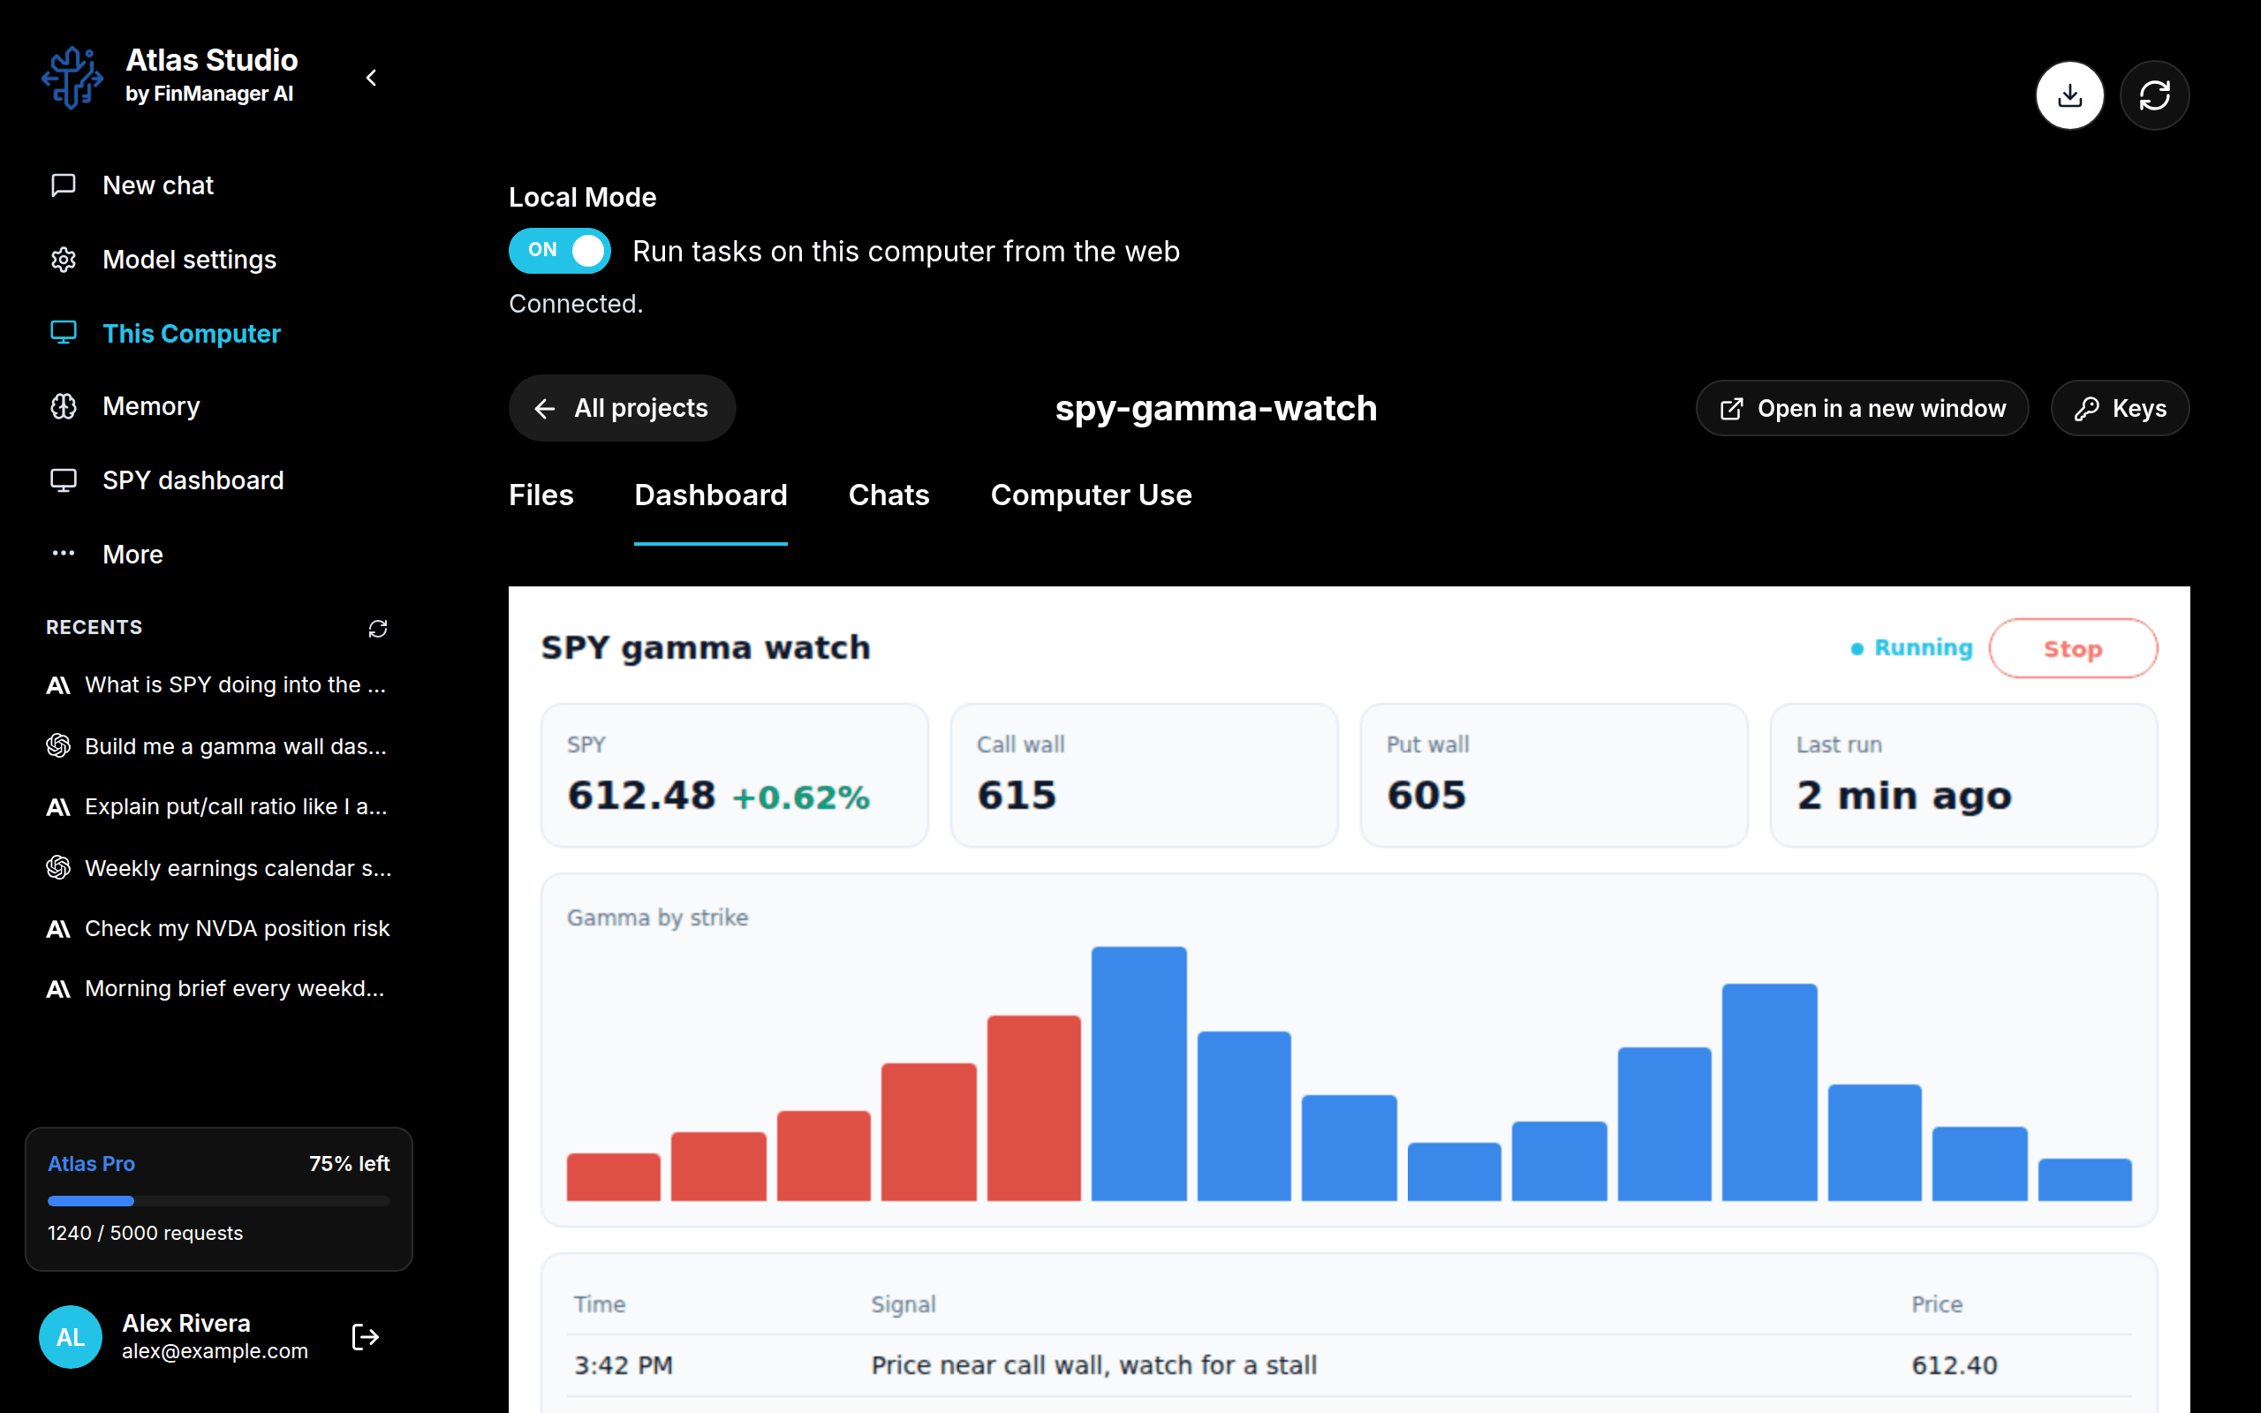Click the Atlas Studio logo icon
This screenshot has height=1413, width=2261.
[72, 78]
